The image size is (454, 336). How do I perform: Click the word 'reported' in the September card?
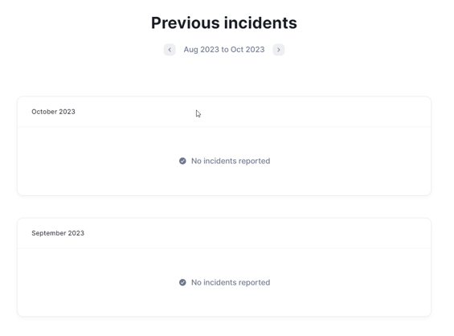(x=254, y=282)
